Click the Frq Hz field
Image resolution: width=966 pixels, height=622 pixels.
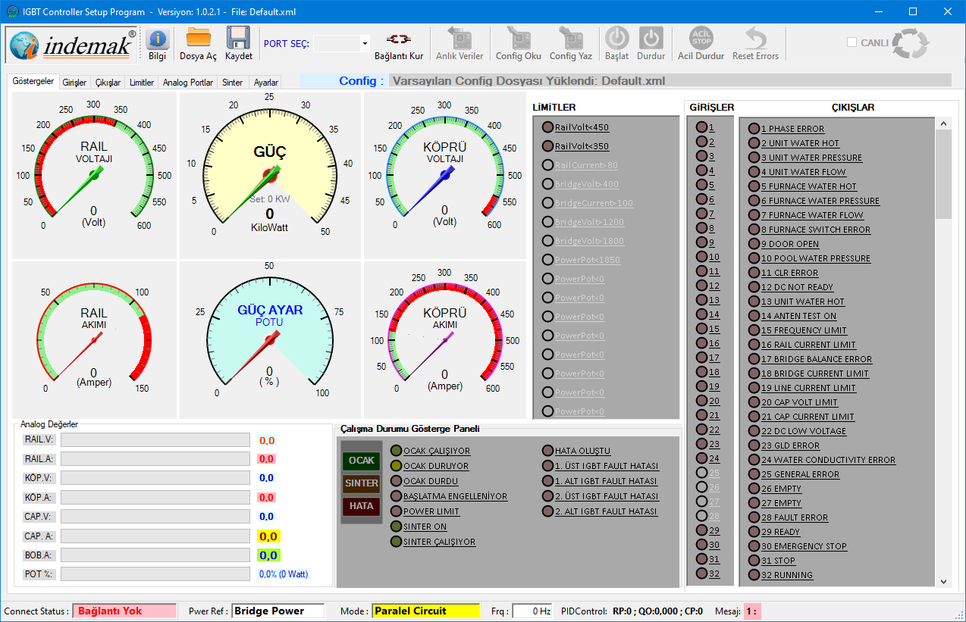pos(532,611)
